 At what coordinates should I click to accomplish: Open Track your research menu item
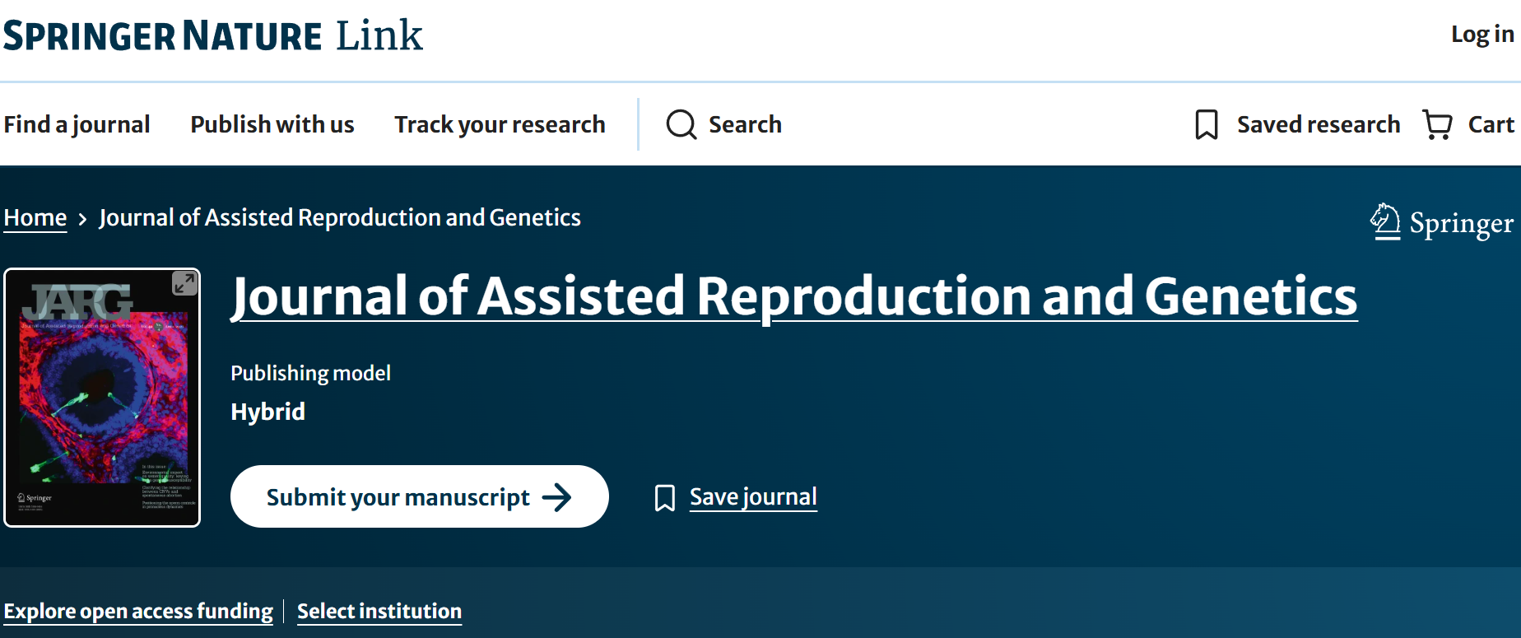click(500, 124)
